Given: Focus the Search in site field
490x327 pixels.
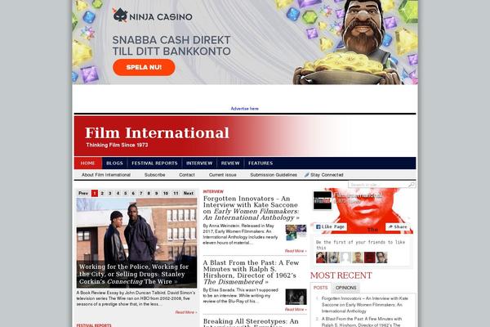Looking at the screenshot, I should [377, 185].
